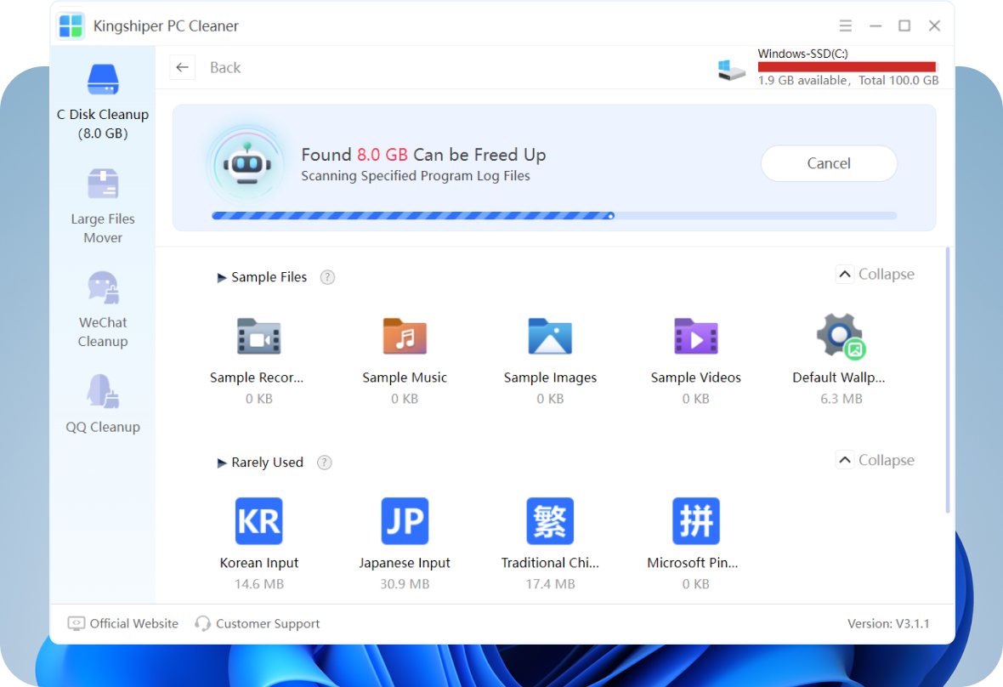
Task: Select the Default Wallpaper gear icon
Action: (x=840, y=337)
